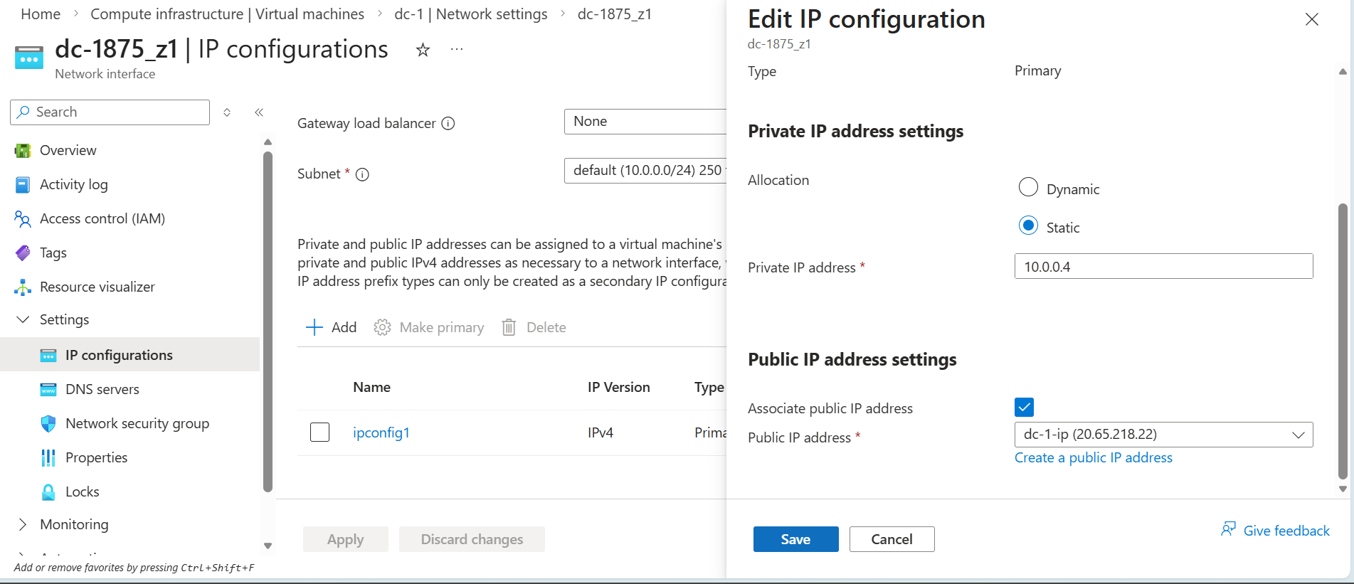
Task: Open DNS servers menu item
Action: [x=102, y=389]
